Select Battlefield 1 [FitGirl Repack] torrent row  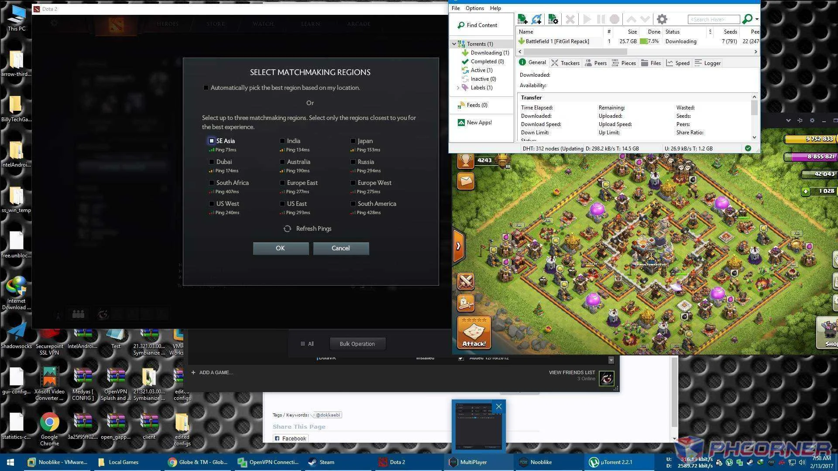tap(638, 41)
